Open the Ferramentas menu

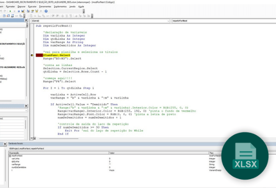pyautogui.click(x=45, y=6)
